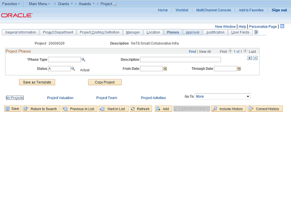
Task: Click the Include History button
Action: coord(229,109)
